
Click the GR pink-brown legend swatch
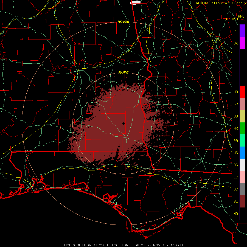pos(242,104)
